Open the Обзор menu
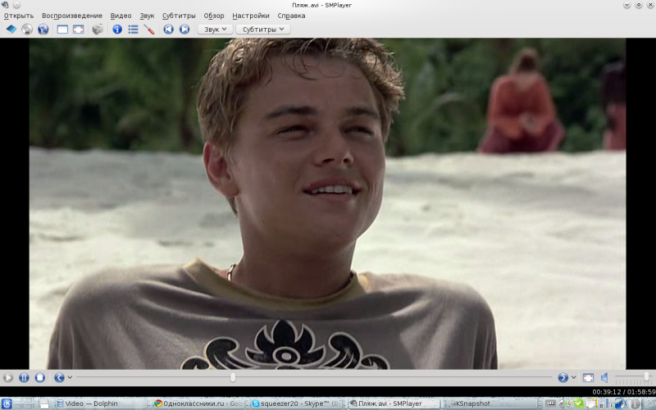656x410 pixels. pos(214,16)
